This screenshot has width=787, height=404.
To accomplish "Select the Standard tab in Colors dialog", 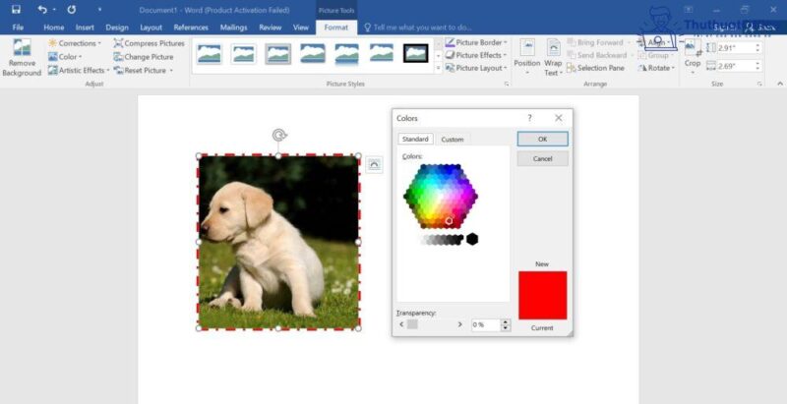I will (x=415, y=139).
